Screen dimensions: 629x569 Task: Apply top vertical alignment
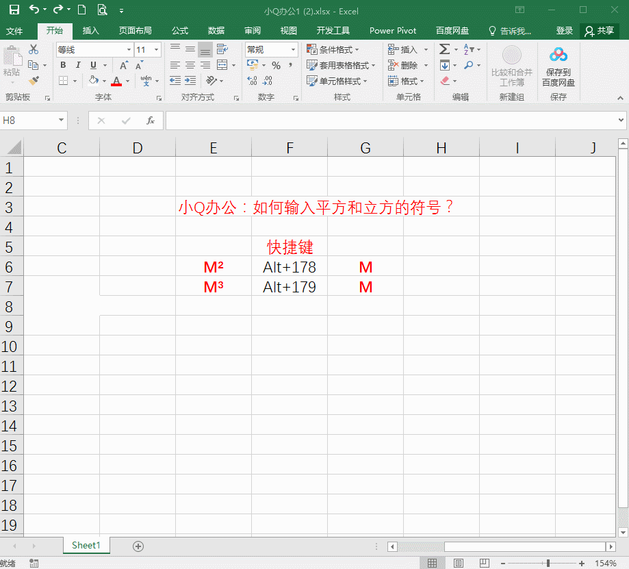coord(175,49)
